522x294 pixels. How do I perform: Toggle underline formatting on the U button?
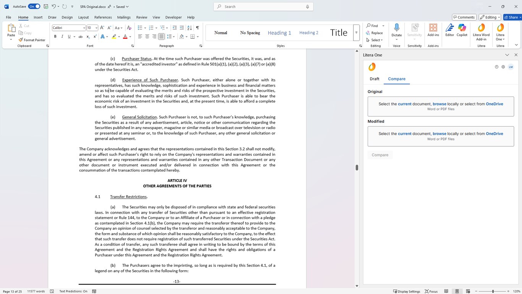[x=69, y=37]
